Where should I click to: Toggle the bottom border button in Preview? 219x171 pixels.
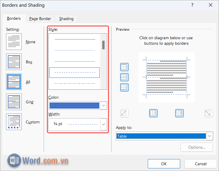[x=124, y=87]
